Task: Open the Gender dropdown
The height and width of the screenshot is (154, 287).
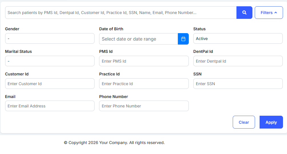Action: (x=50, y=38)
